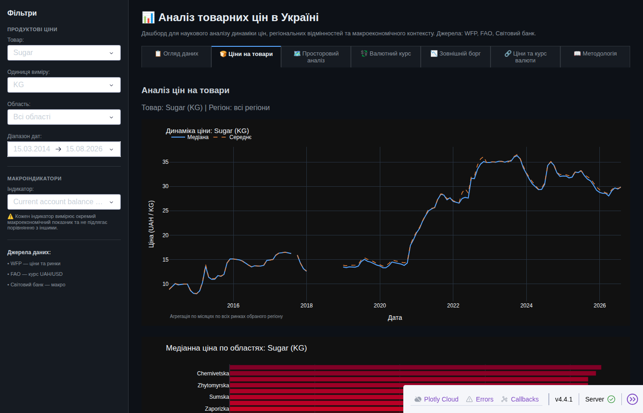Click the bar chart icon beside the dashboard title
Screen dimensions: 643x413
click(x=148, y=17)
